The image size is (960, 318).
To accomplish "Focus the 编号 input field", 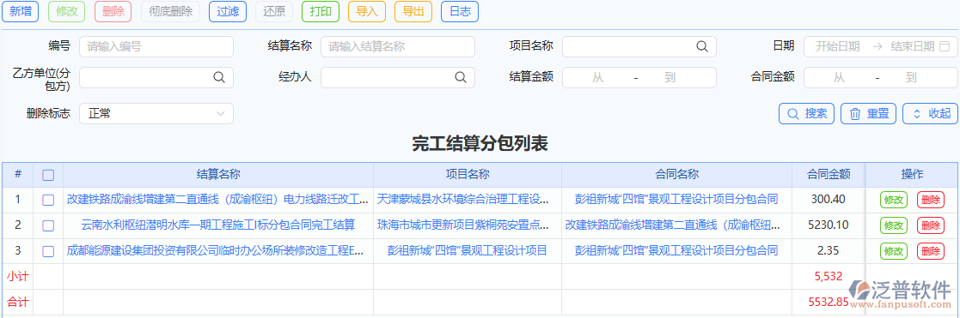I will [x=156, y=46].
